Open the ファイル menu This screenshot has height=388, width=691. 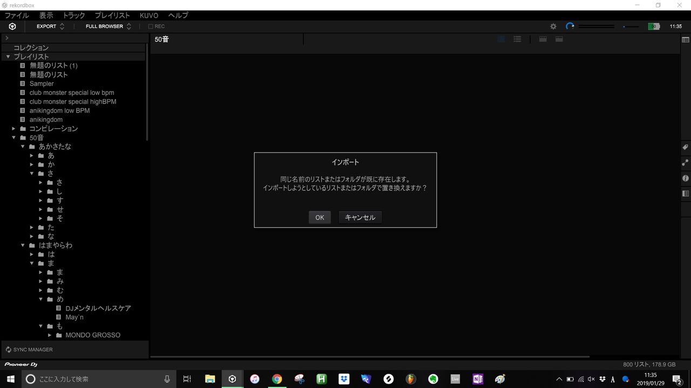[x=17, y=16]
